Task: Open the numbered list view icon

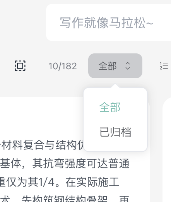Action: click(x=164, y=66)
